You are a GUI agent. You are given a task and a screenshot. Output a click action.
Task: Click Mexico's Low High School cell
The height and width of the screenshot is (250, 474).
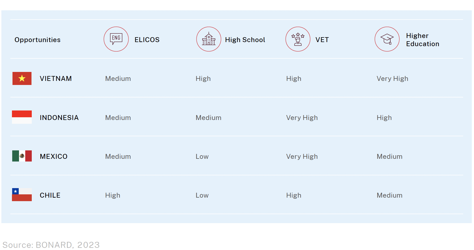point(202,157)
